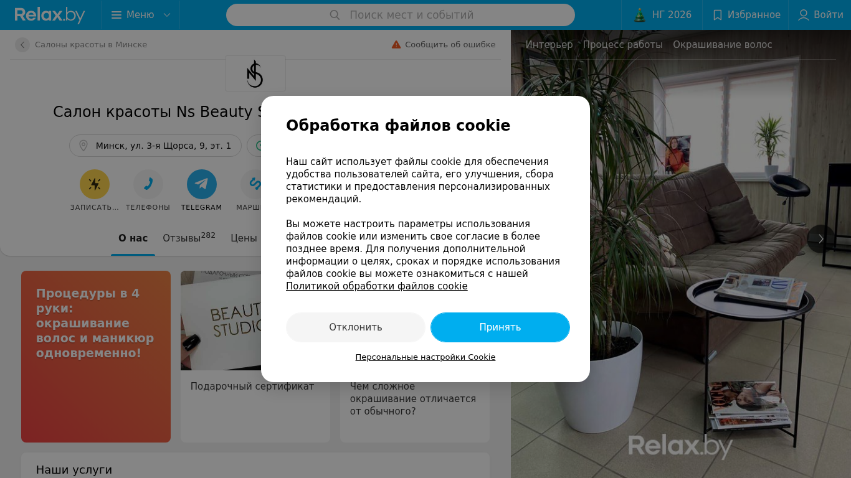Click the Relax.by logo
The image size is (851, 478).
point(50,15)
